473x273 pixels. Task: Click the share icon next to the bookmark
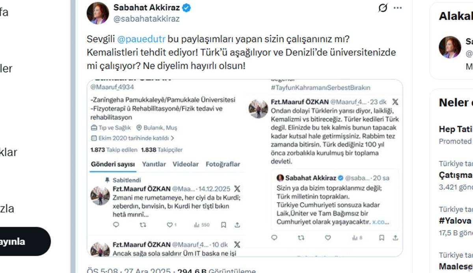pos(237,225)
